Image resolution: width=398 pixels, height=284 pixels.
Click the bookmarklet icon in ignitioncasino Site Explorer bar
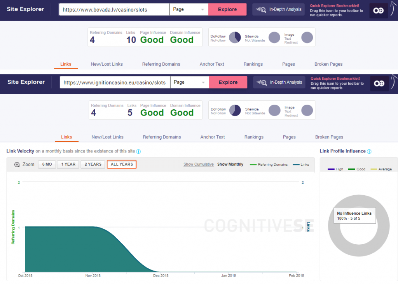pyautogui.click(x=379, y=83)
